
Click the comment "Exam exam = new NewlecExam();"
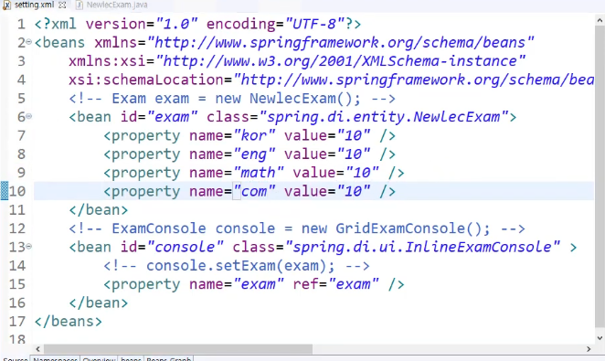tap(232, 99)
